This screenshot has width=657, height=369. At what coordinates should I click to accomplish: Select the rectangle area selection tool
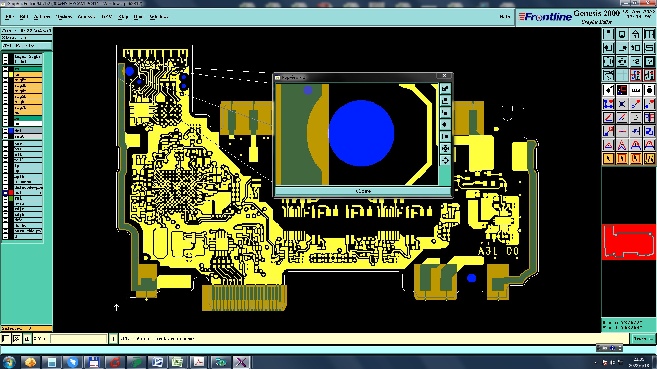click(x=622, y=158)
